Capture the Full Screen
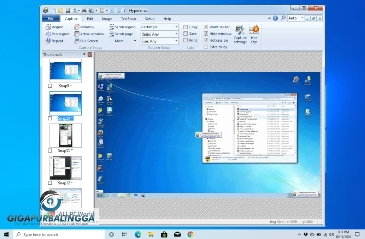This screenshot has width=365, height=239. (89, 41)
